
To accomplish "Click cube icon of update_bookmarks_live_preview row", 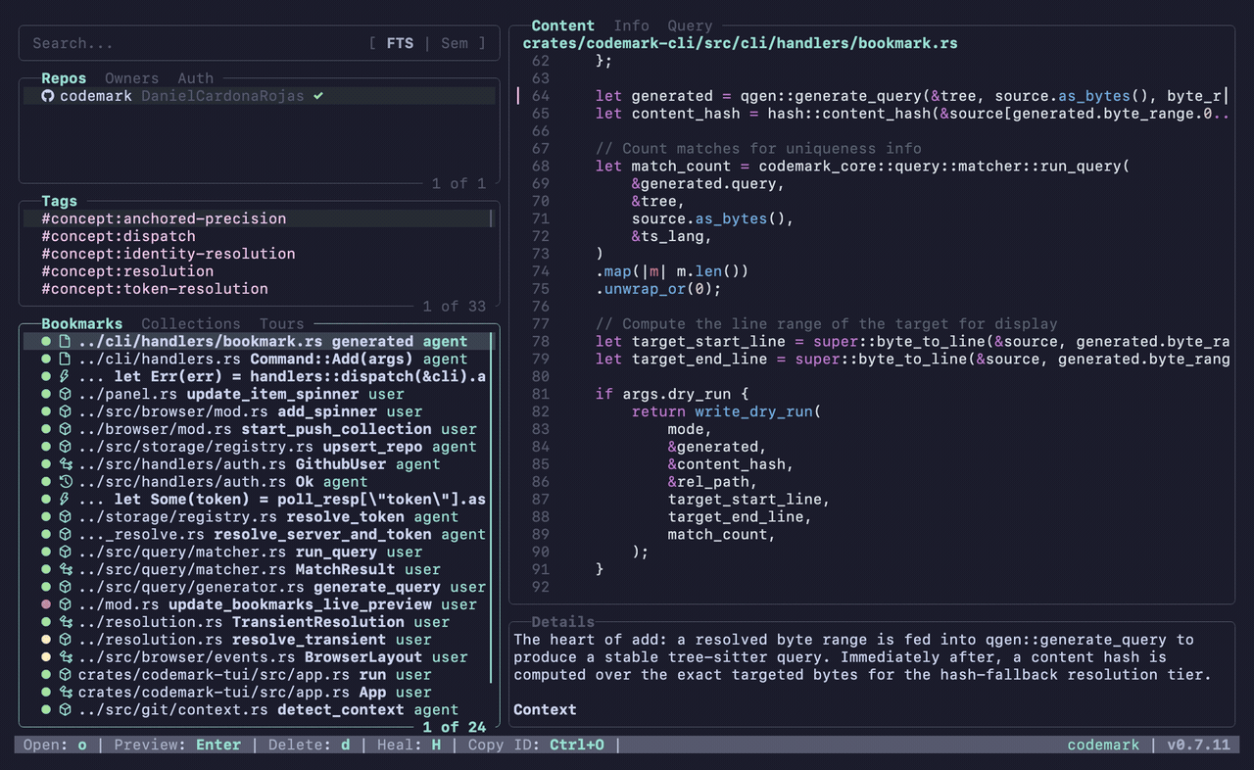I will (x=65, y=604).
